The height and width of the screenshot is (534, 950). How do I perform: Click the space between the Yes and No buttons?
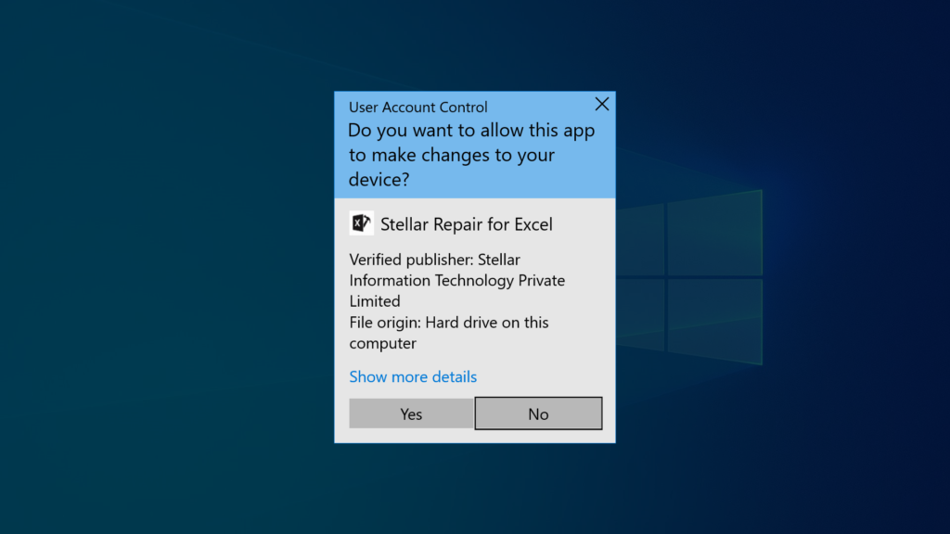pyautogui.click(x=474, y=413)
